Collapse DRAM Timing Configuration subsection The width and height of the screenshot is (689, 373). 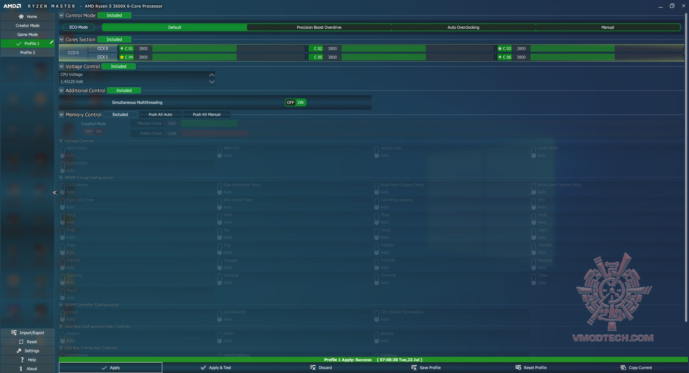tap(61, 178)
